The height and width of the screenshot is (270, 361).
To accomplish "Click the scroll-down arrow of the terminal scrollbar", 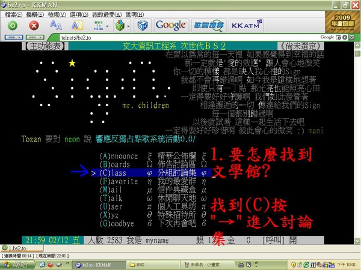I will click(x=357, y=241).
